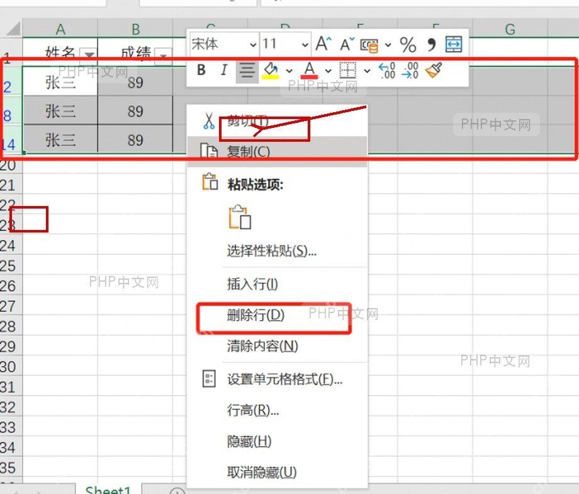Click the format cells icon in menu
The image size is (579, 494).
209,379
